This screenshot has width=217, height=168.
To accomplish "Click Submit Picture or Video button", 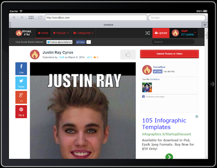I will point(170,54).
